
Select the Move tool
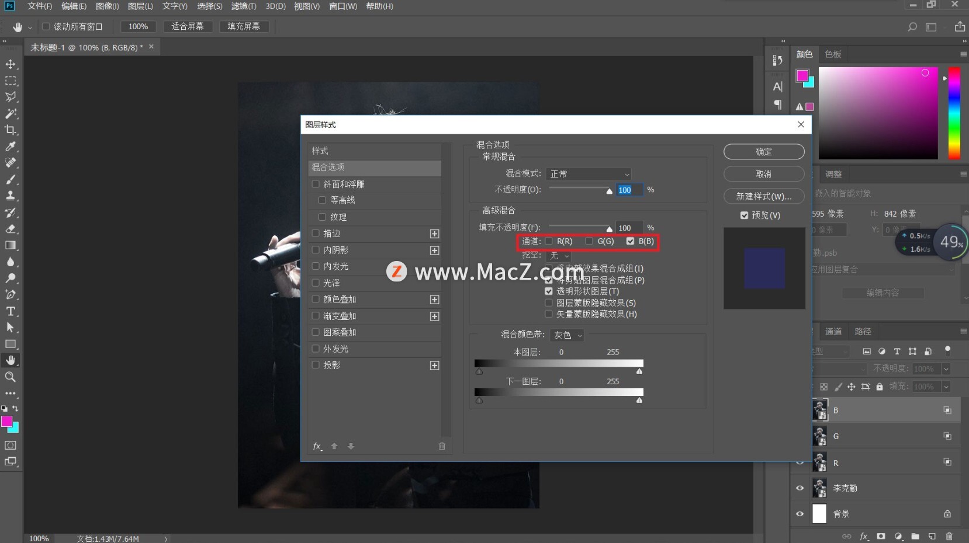click(x=11, y=64)
